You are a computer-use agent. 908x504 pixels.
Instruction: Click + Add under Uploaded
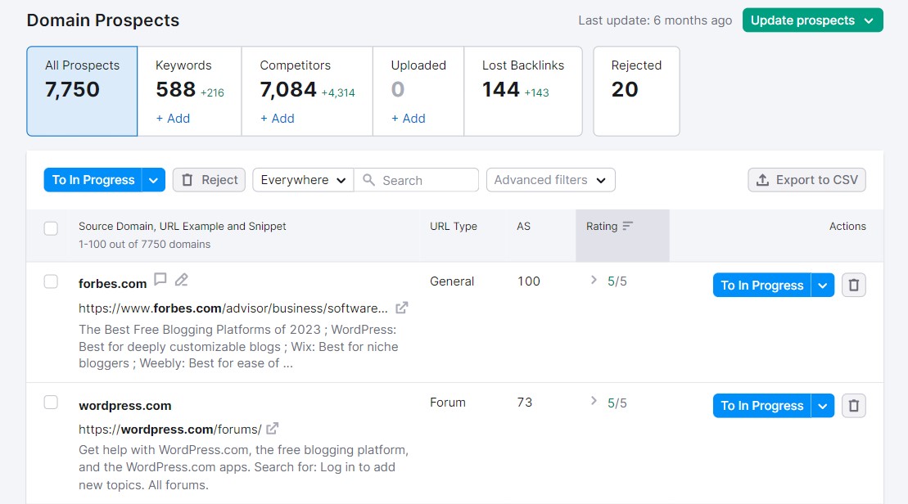tap(409, 118)
